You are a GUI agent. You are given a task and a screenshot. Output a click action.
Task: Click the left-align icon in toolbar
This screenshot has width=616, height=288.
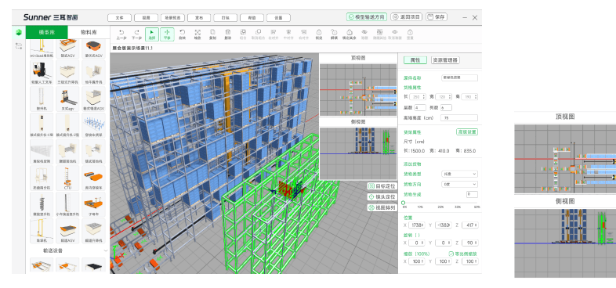[273, 32]
